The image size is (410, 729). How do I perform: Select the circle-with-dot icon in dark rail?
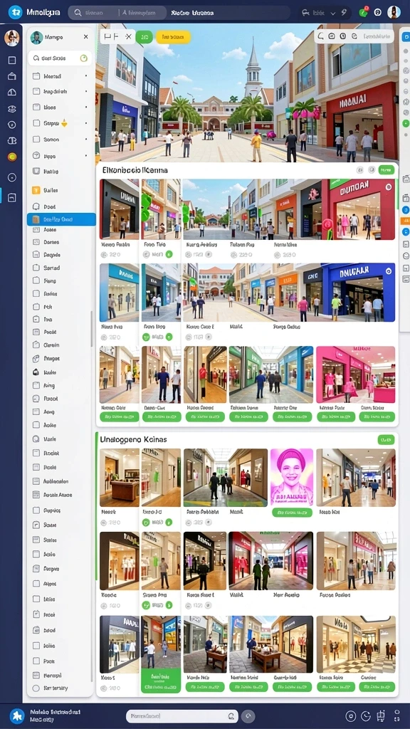click(12, 177)
